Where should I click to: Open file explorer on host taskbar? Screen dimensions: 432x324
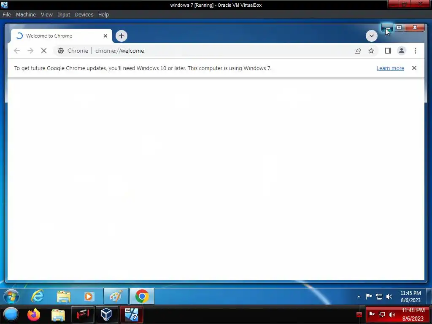[x=58, y=314]
